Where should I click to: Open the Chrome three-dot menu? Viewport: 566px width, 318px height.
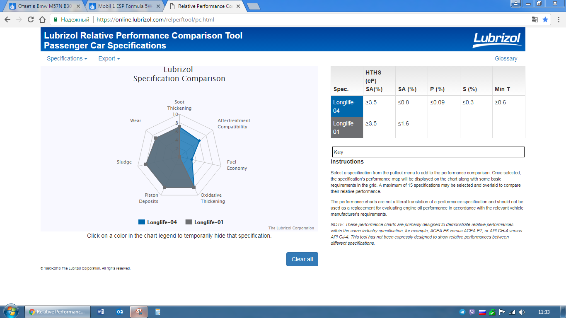point(558,19)
